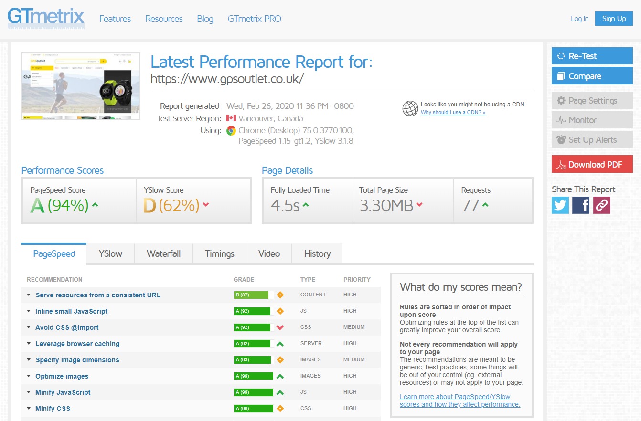641x421 pixels.
Task: Click the globe CDN icon
Action: click(x=410, y=108)
